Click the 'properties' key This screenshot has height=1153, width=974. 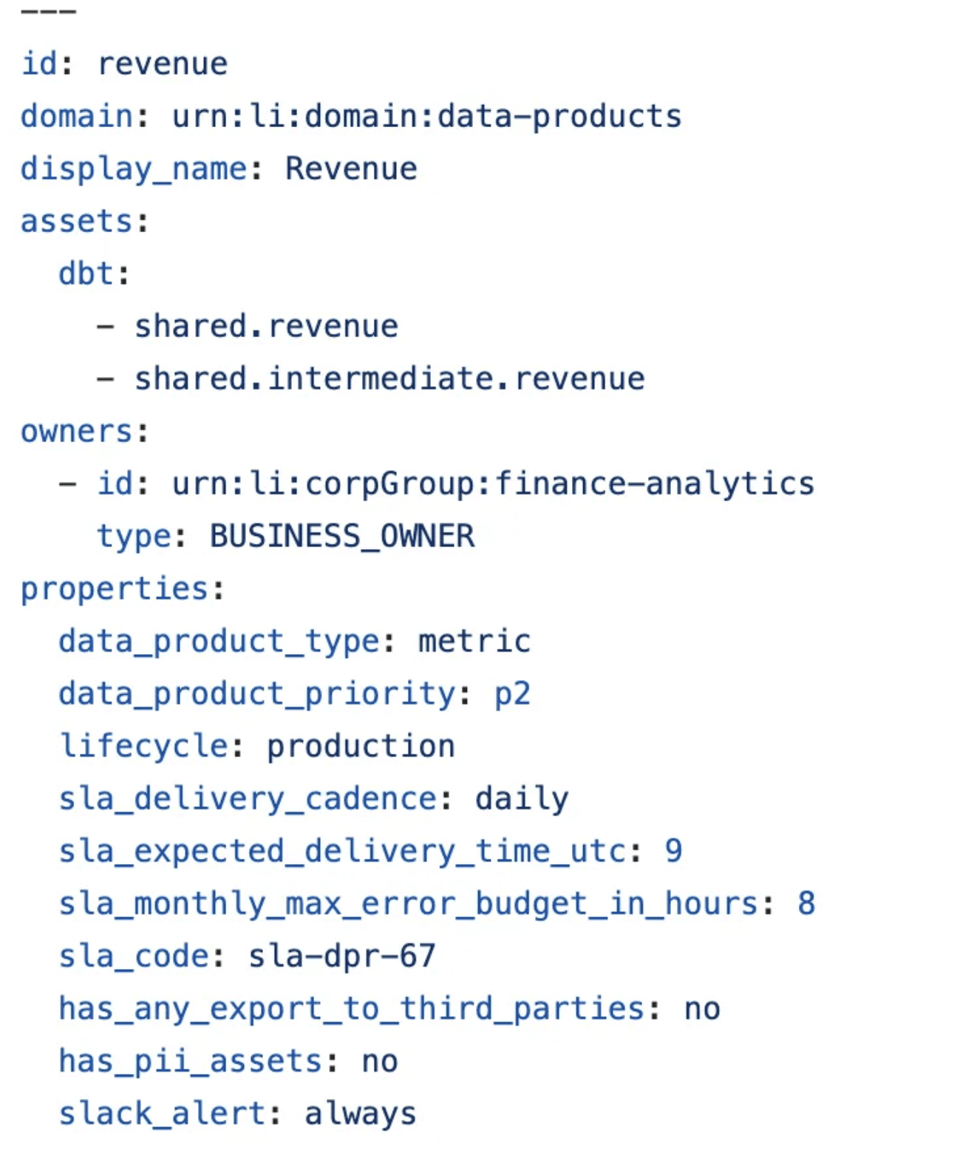point(115,589)
